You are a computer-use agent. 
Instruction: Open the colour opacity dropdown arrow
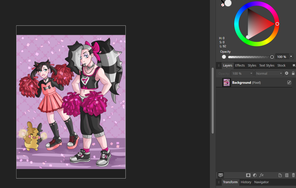click(x=291, y=57)
